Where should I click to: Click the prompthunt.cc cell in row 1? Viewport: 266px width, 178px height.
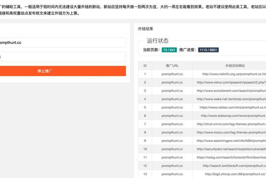(x=172, y=74)
